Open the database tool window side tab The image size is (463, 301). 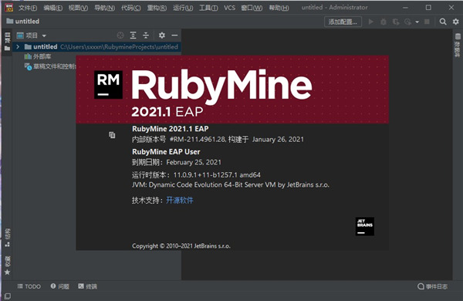[x=458, y=45]
